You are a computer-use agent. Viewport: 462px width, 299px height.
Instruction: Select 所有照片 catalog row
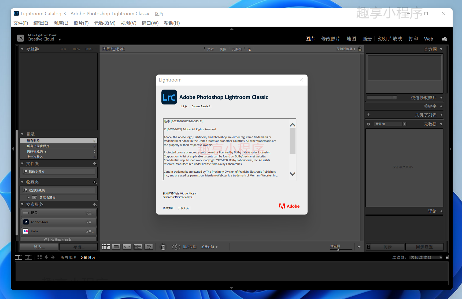tap(58, 141)
